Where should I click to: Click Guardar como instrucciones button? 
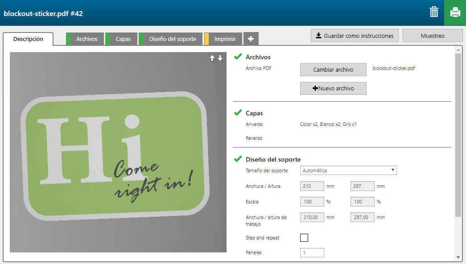click(355, 36)
